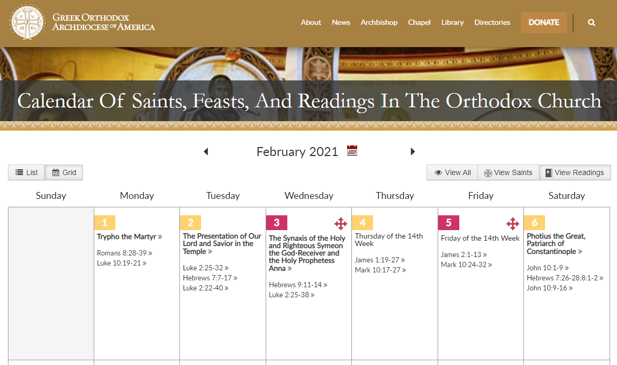Image resolution: width=617 pixels, height=365 pixels.
Task: Open the Archbishop menu item
Action: coord(379,22)
